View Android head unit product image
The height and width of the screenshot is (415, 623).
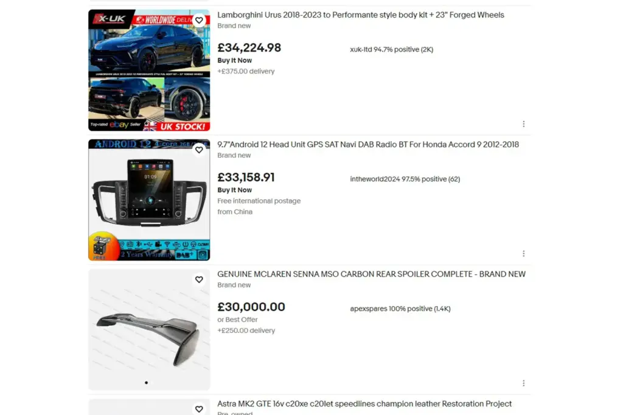(x=149, y=200)
